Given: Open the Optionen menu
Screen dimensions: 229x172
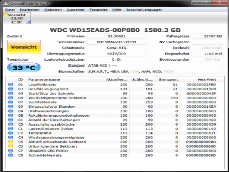Looking at the screenshot, I should pos(53,10).
